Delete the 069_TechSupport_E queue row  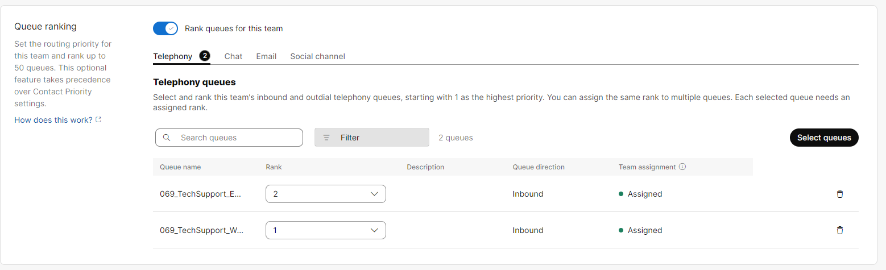[839, 194]
